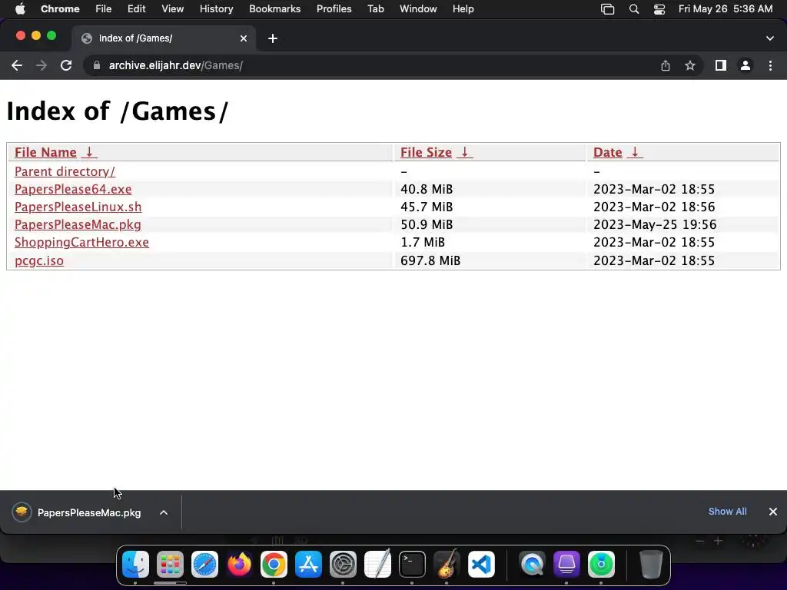Open Visual Studio Code from the Dock
Screen dimensions: 787x590
(x=481, y=565)
